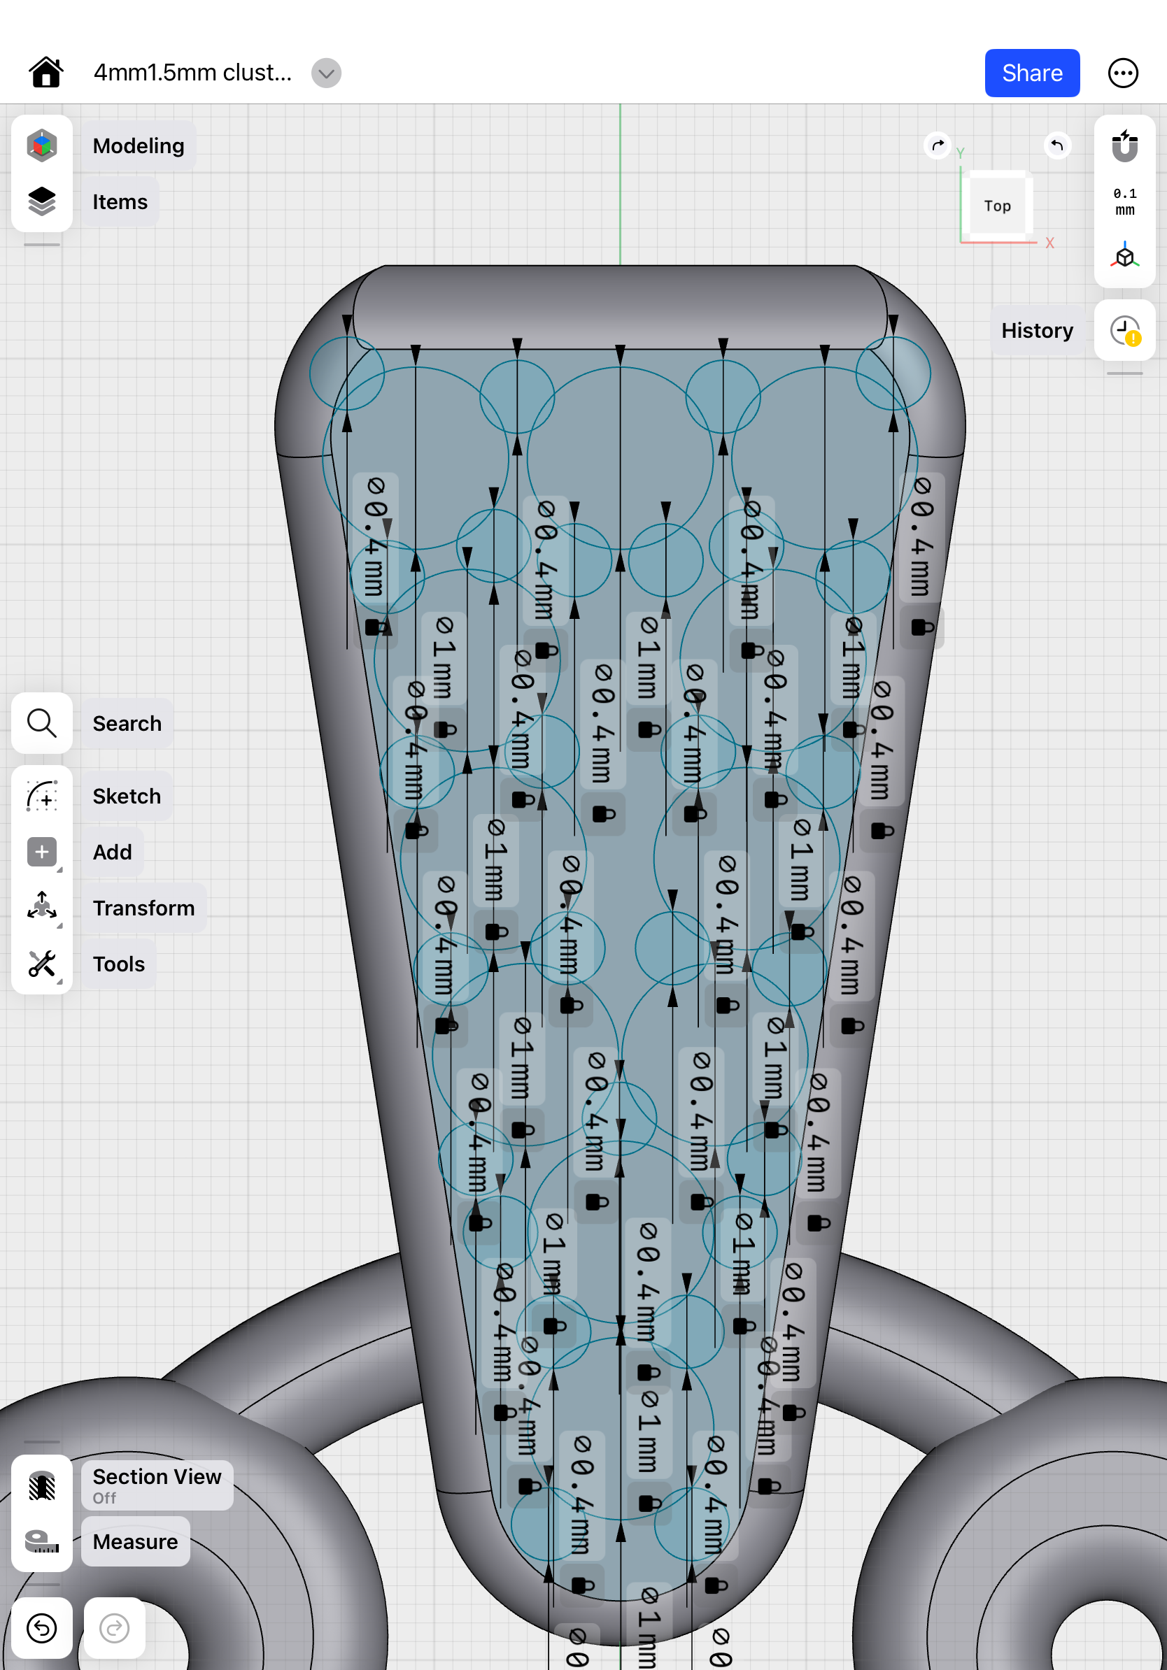Expand the document title dropdown

[326, 73]
